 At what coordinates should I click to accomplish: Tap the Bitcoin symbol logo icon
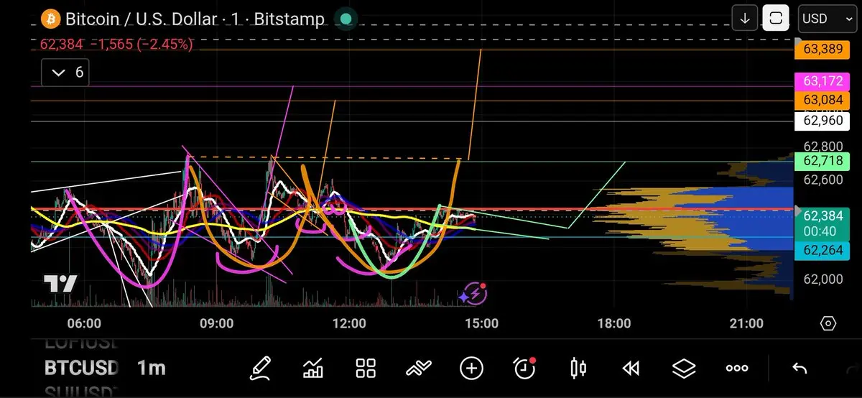50,19
